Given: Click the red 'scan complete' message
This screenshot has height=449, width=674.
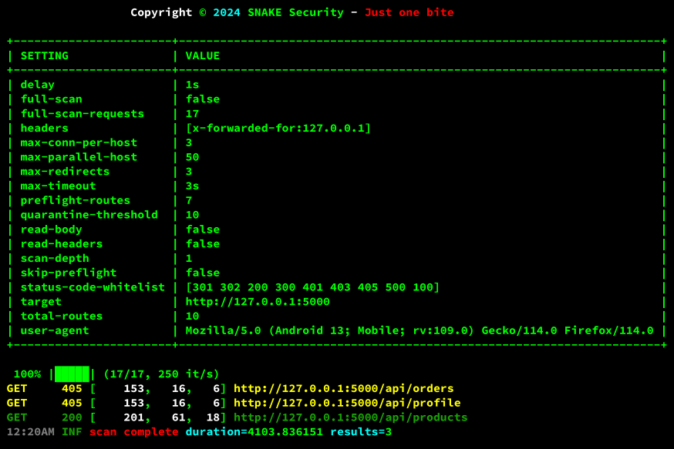Looking at the screenshot, I should [133, 432].
